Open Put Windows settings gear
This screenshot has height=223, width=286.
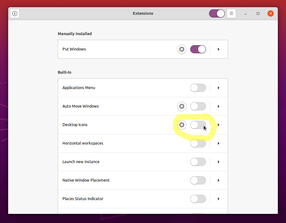pyautogui.click(x=182, y=49)
